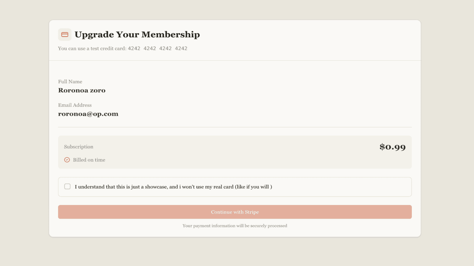Click the credit card icon beside the heading

pyautogui.click(x=65, y=35)
